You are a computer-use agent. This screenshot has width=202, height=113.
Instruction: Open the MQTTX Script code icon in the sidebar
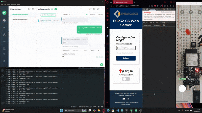pos(4,41)
